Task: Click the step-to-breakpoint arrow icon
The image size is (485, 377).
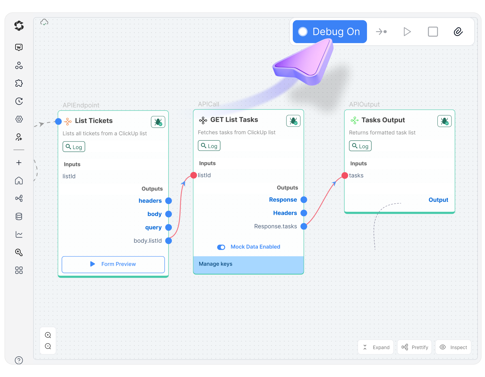Action: [x=381, y=32]
